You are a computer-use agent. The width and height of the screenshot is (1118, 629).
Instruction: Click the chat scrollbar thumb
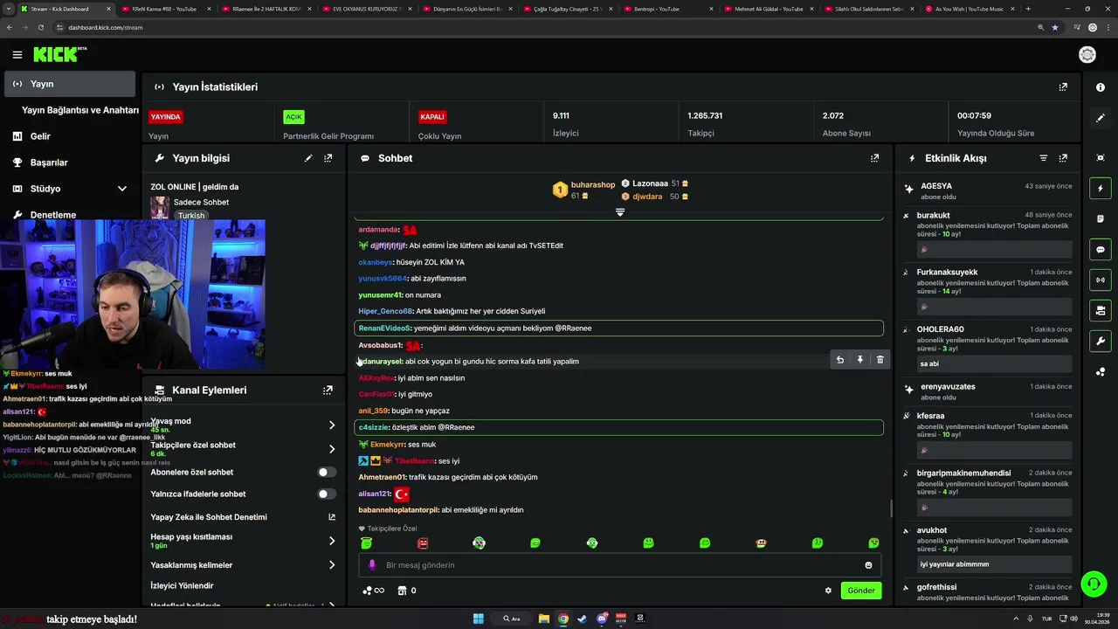[891, 508]
